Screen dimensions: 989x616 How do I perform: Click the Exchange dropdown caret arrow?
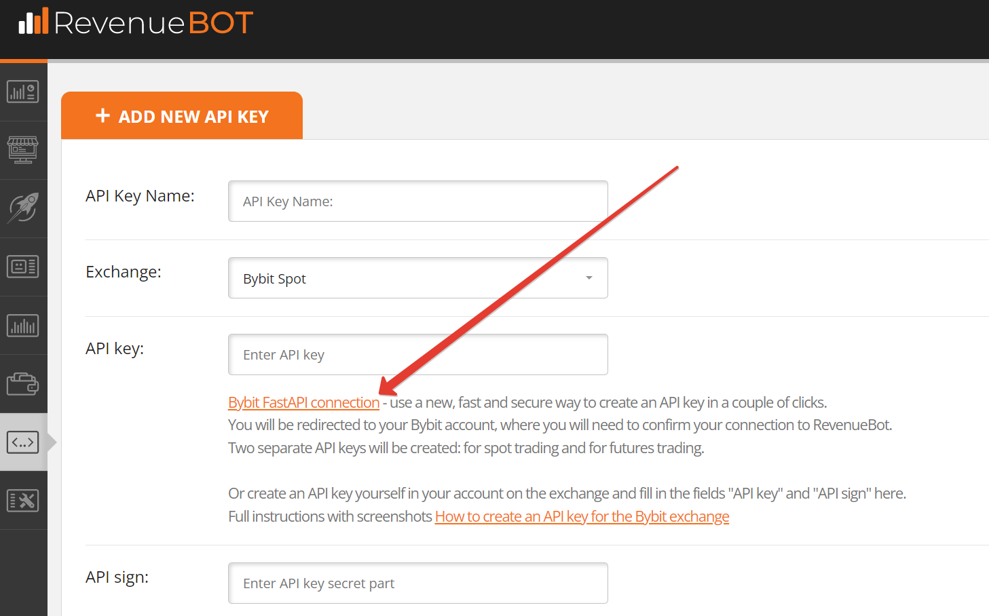pos(589,278)
